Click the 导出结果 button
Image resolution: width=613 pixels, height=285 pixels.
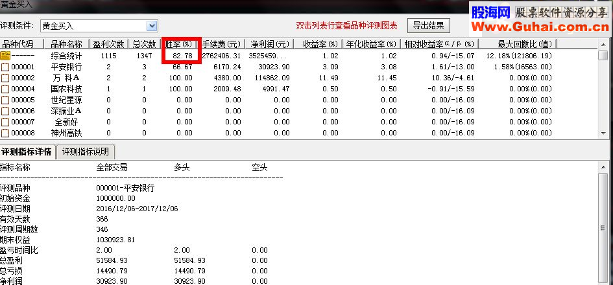pyautogui.click(x=429, y=26)
